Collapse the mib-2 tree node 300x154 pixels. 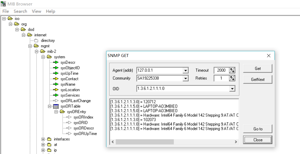coord(37,52)
